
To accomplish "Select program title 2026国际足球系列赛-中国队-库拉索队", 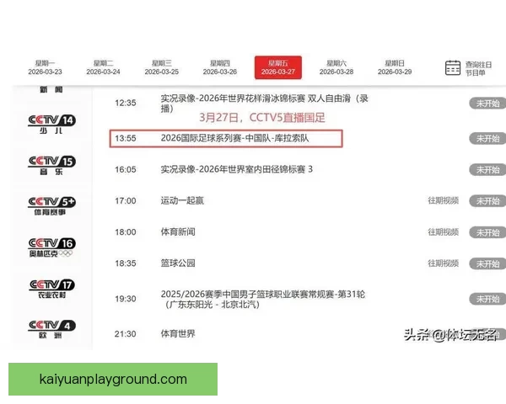I will pyautogui.click(x=234, y=138).
